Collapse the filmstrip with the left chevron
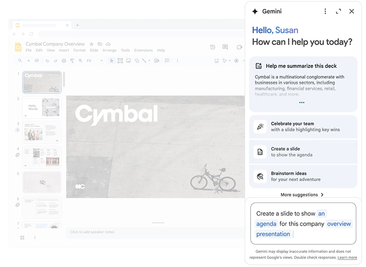The image size is (366, 267). [35, 238]
